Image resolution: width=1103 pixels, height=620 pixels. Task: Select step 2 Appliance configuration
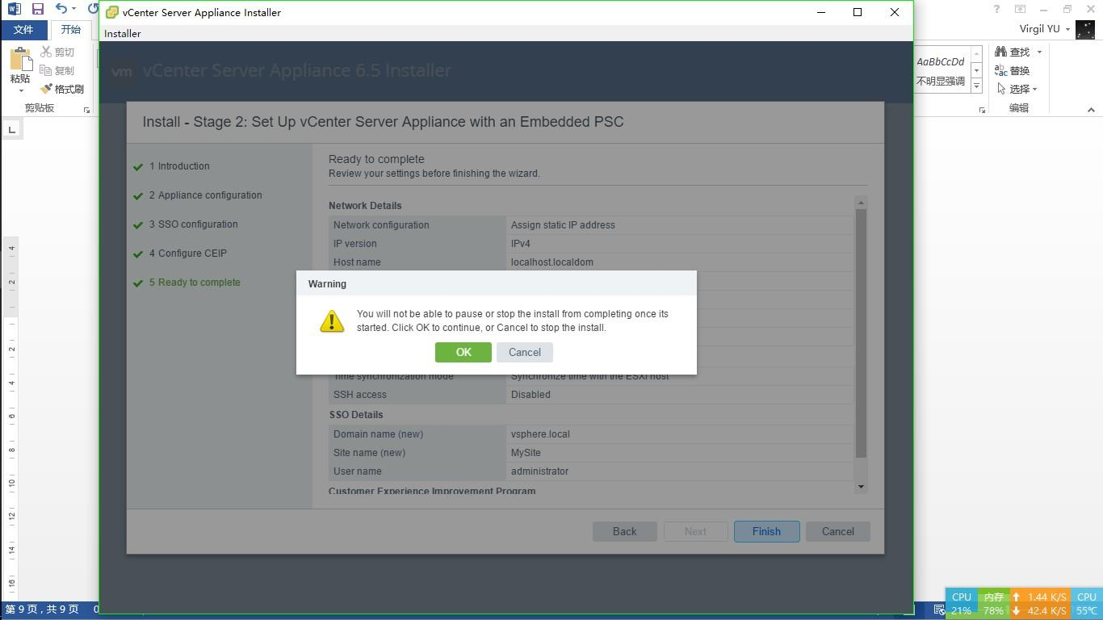point(205,195)
